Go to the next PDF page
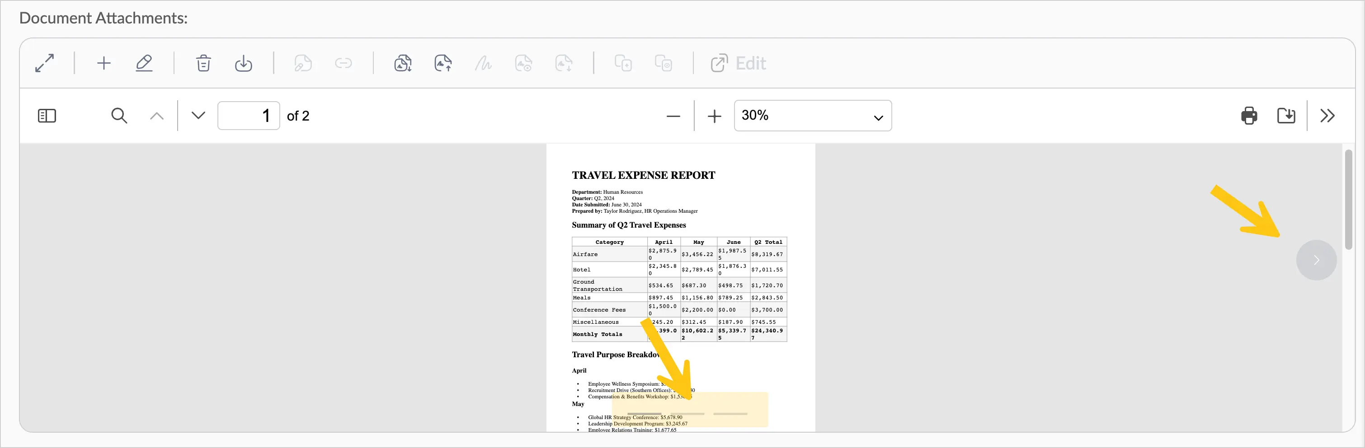 point(198,116)
